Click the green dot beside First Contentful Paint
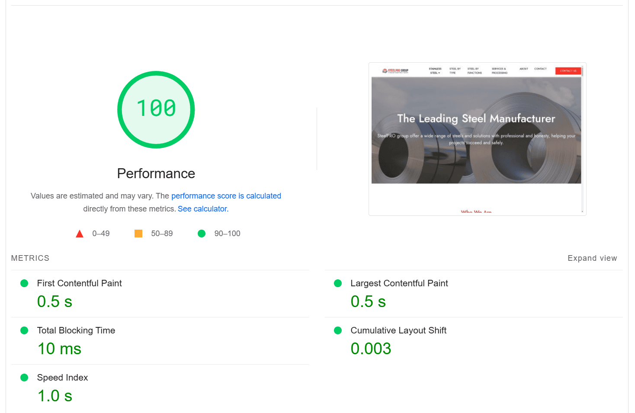The image size is (635, 413). pyautogui.click(x=24, y=283)
